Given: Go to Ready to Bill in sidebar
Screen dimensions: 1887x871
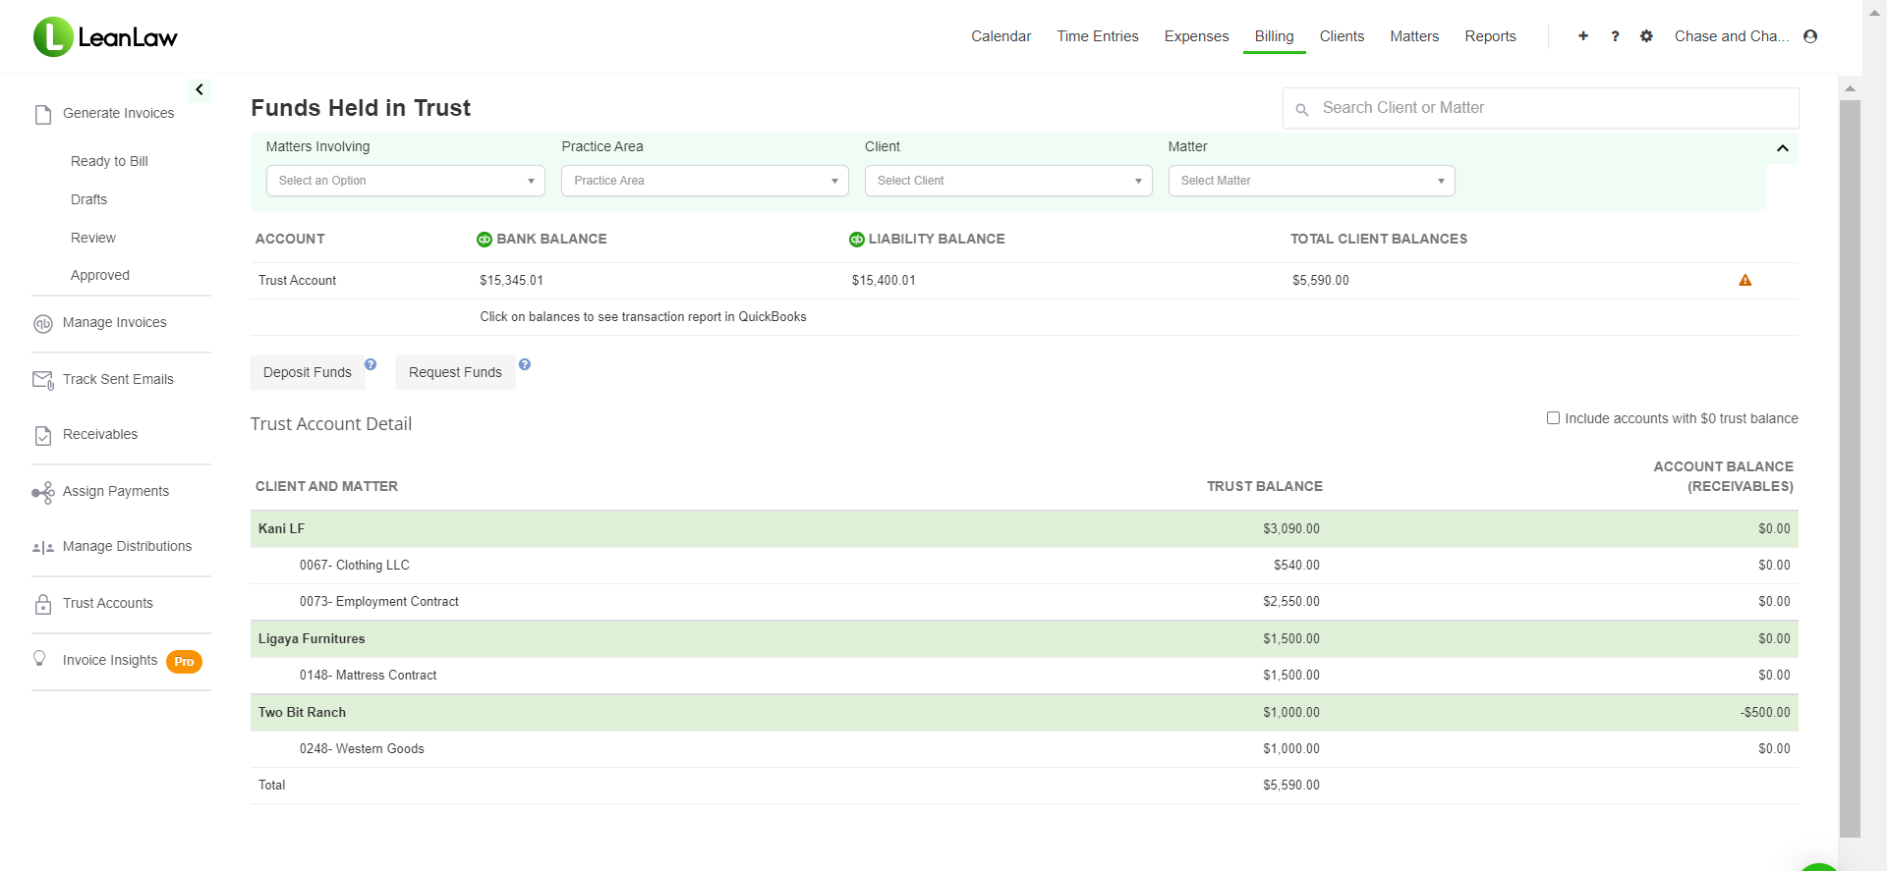Looking at the screenshot, I should (109, 161).
